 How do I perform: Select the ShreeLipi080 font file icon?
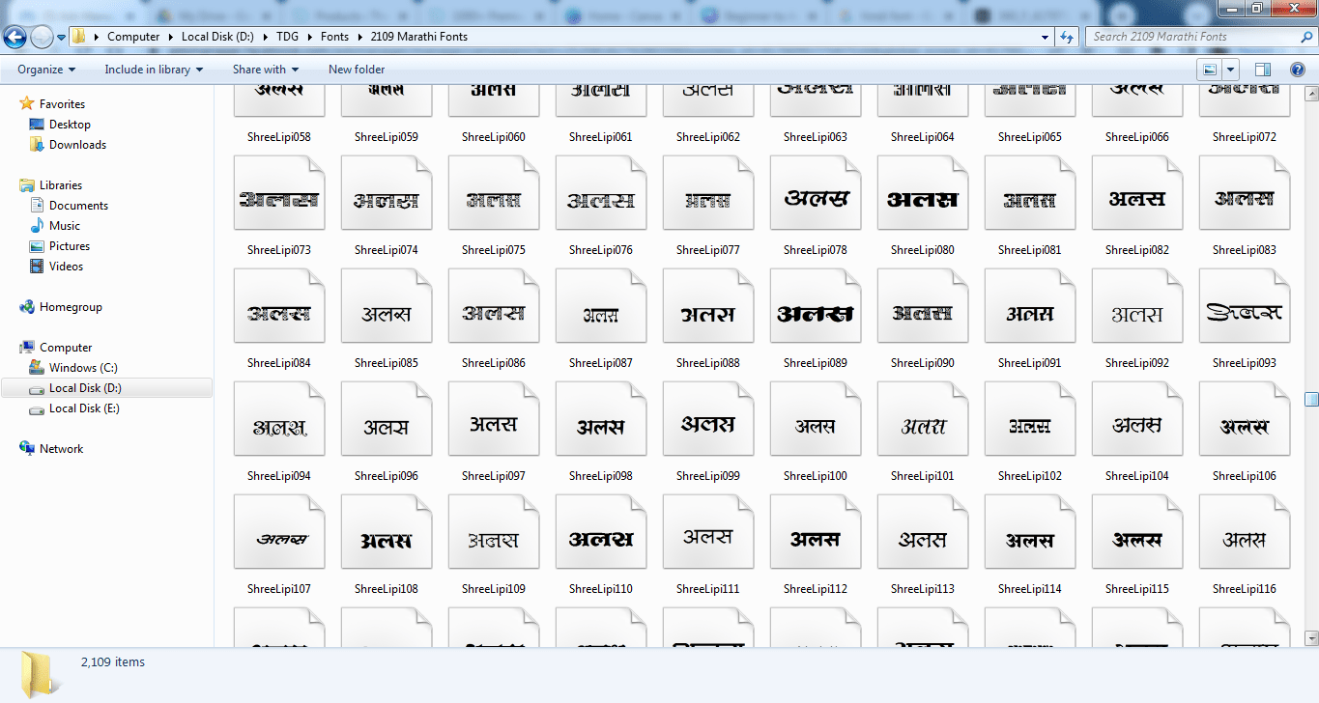923,193
